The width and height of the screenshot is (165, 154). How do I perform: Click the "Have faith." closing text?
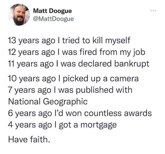coord(29,140)
